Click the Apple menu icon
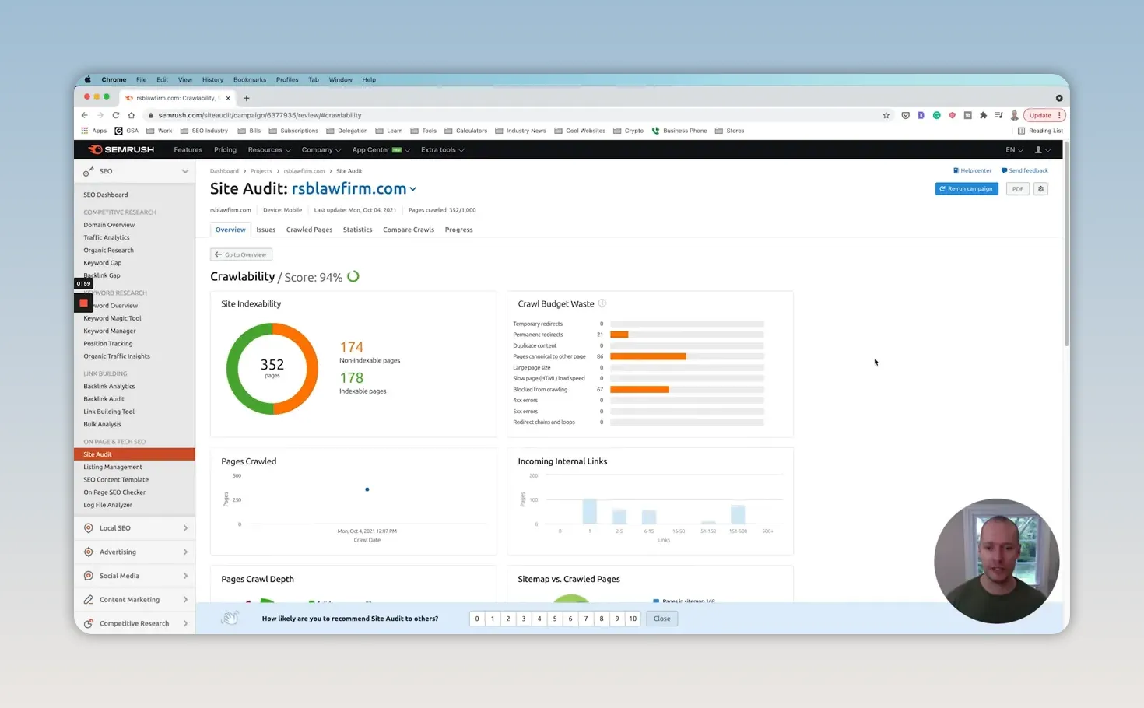 pyautogui.click(x=88, y=79)
